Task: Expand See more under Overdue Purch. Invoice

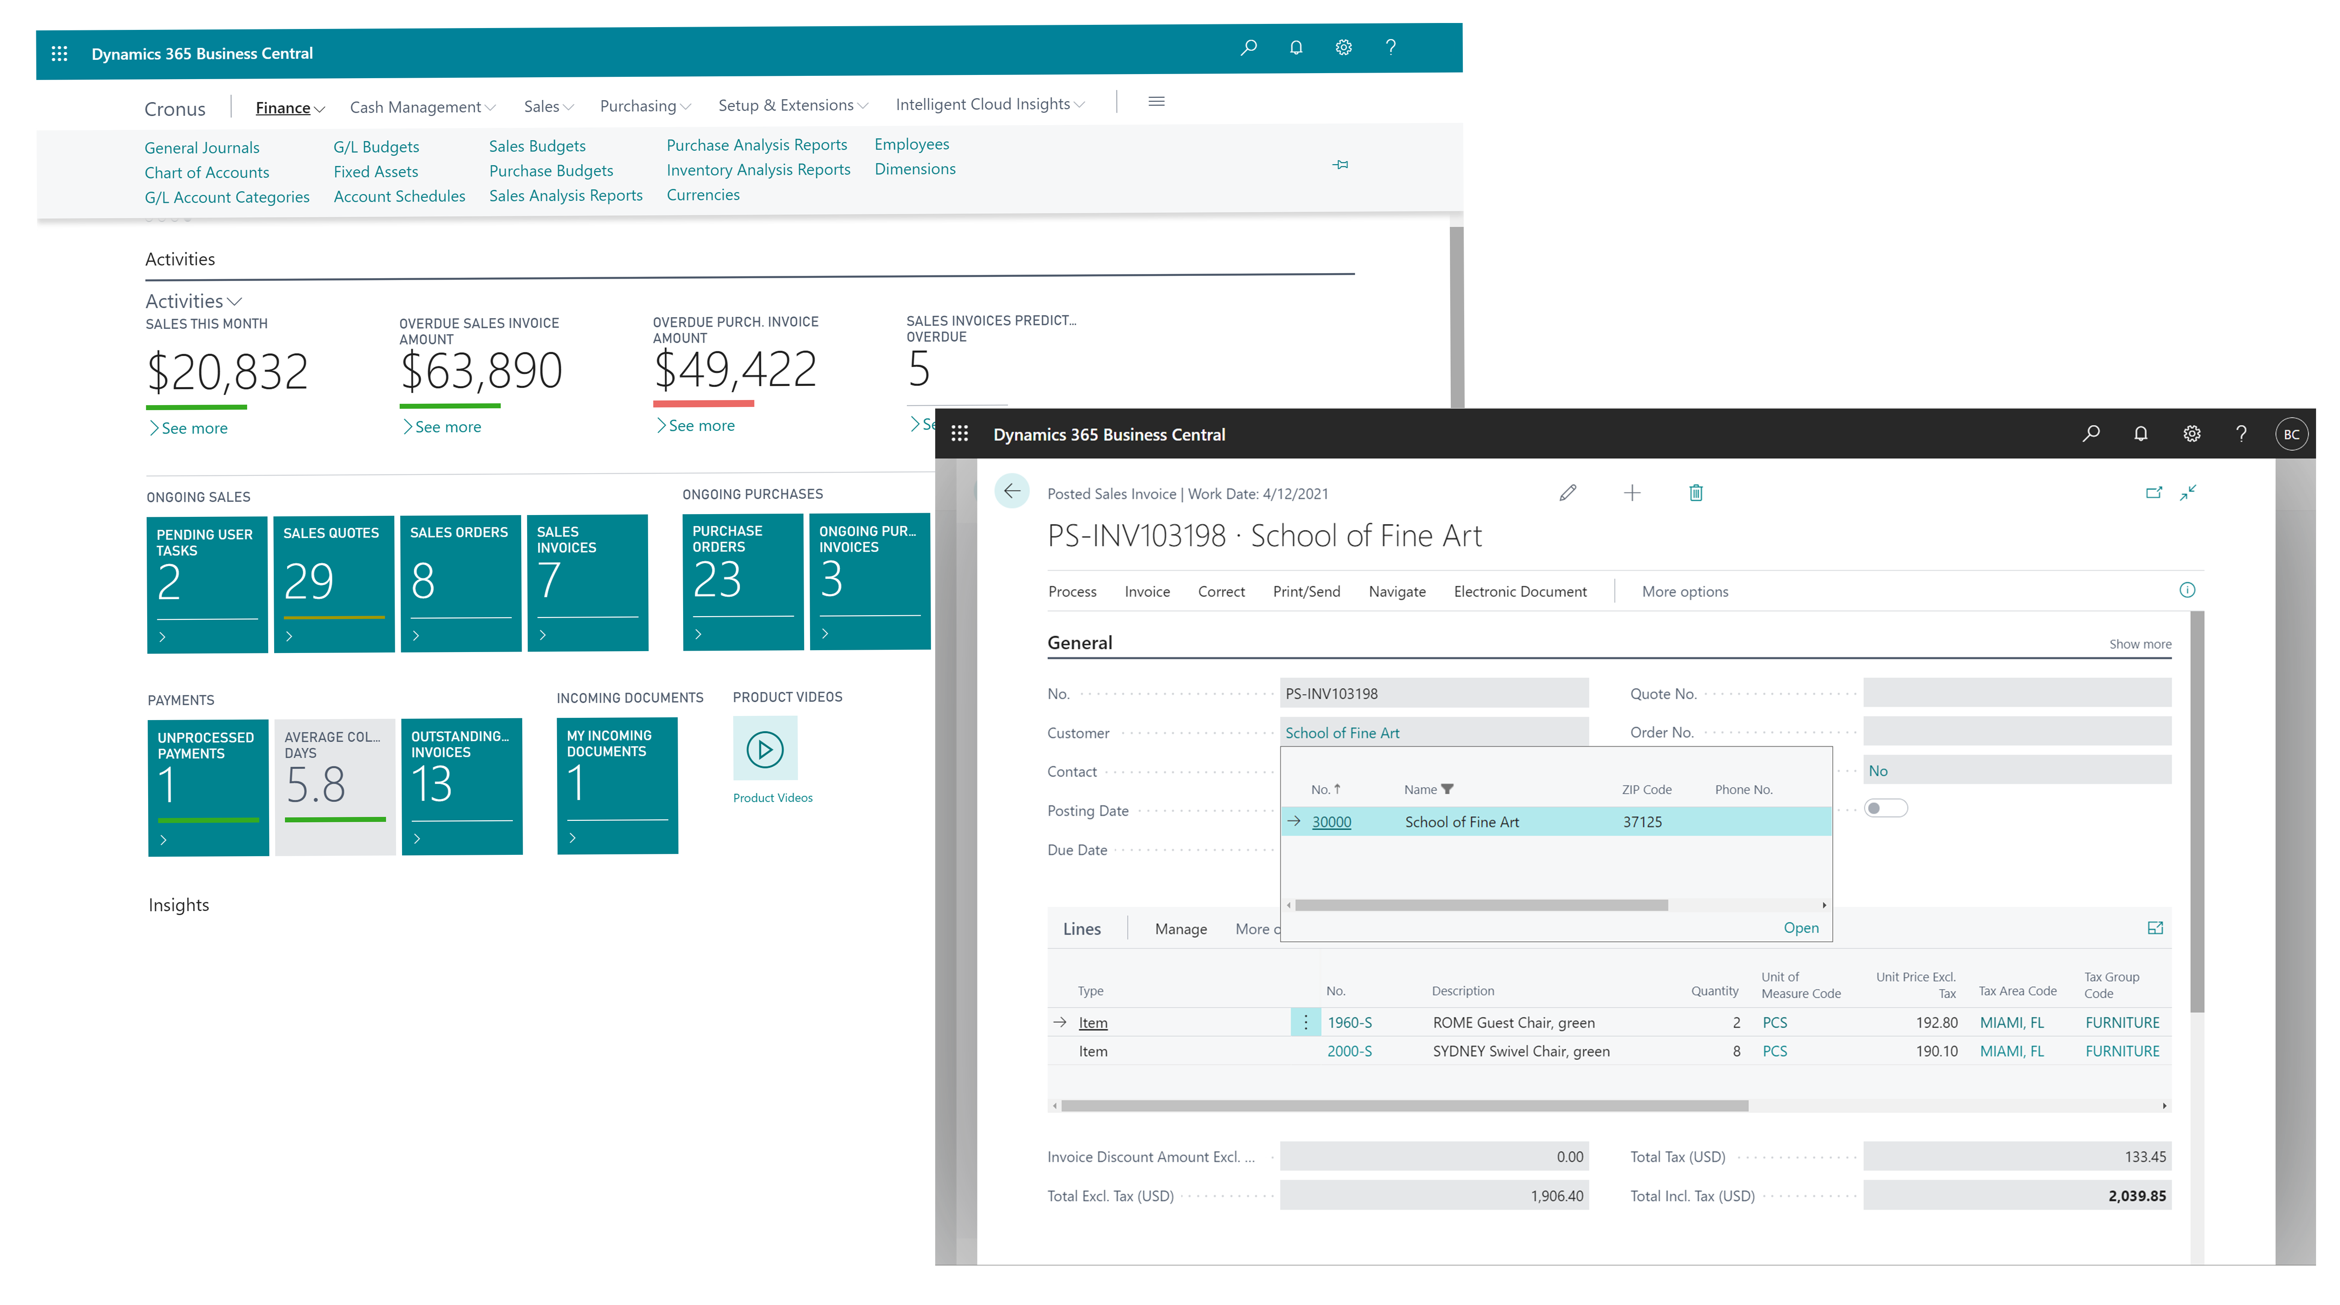Action: tap(696, 425)
